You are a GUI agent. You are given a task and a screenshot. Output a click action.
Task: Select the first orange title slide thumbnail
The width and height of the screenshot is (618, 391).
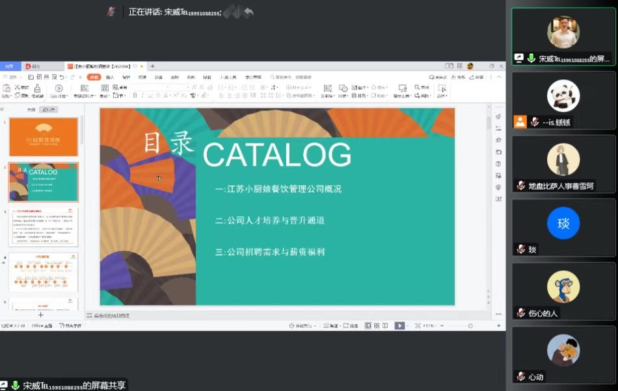(44, 136)
